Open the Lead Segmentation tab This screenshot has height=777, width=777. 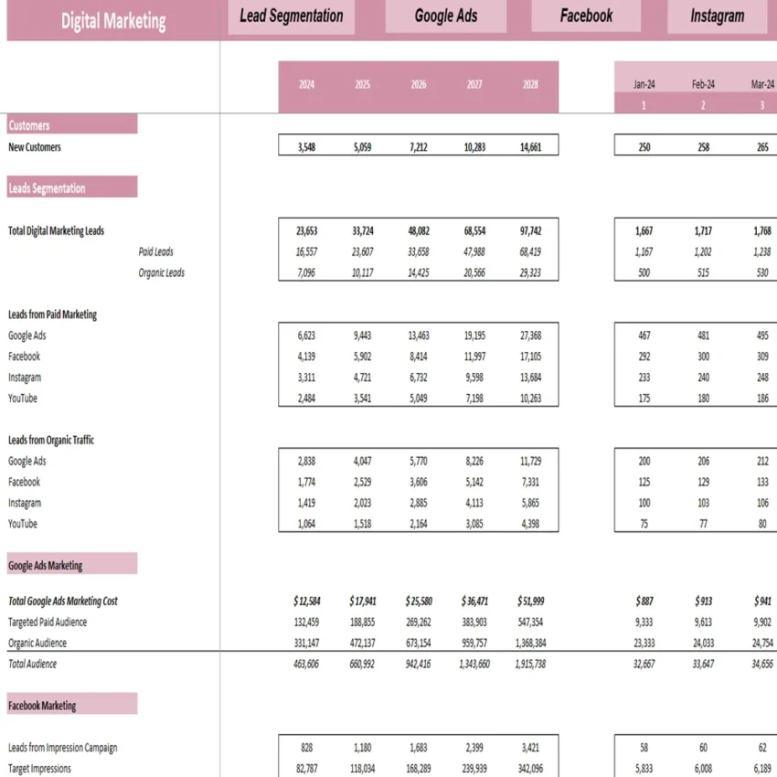[291, 16]
